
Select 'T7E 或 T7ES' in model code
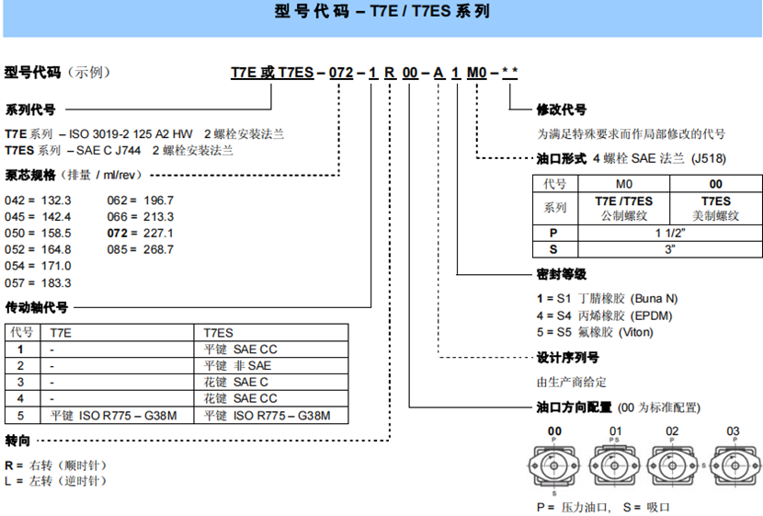(x=272, y=73)
